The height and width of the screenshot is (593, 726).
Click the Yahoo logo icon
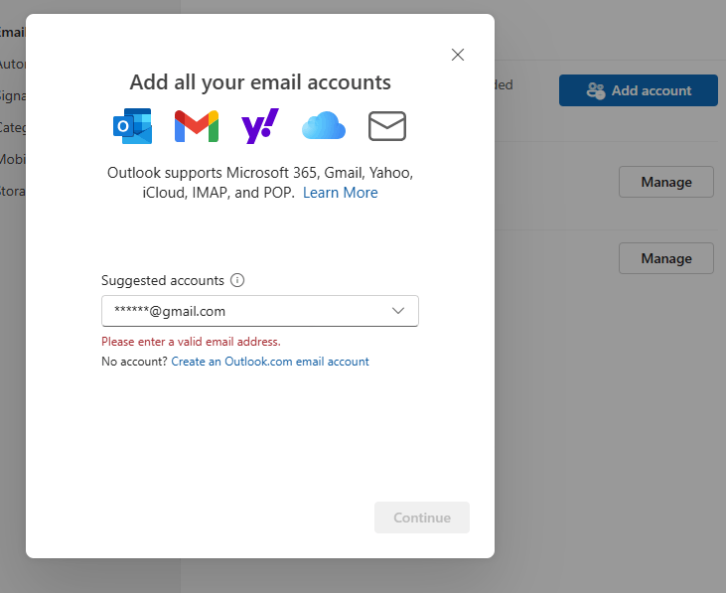pos(260,126)
